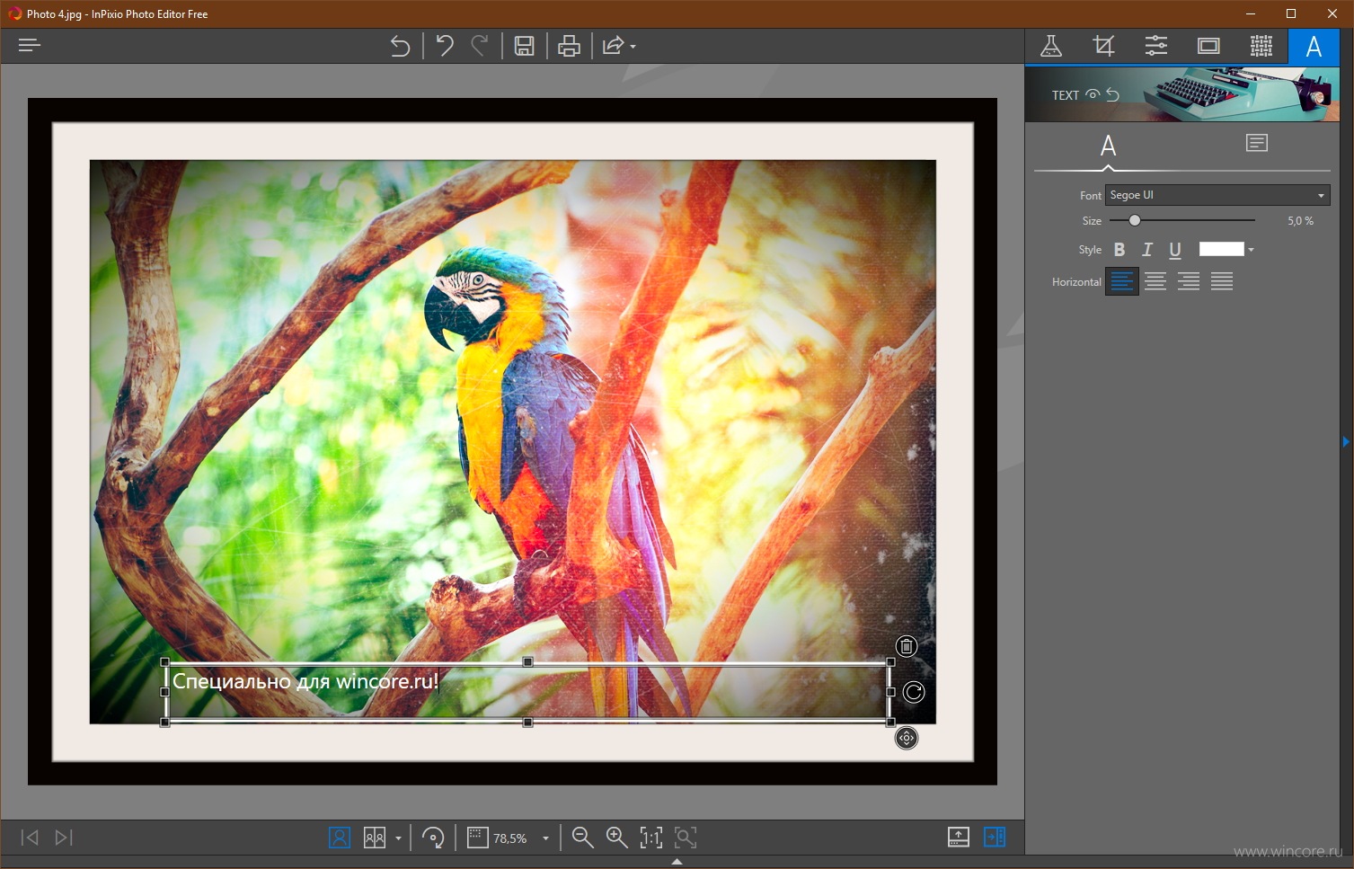Zoom out of the photo
This screenshot has height=869, width=1354.
click(582, 838)
